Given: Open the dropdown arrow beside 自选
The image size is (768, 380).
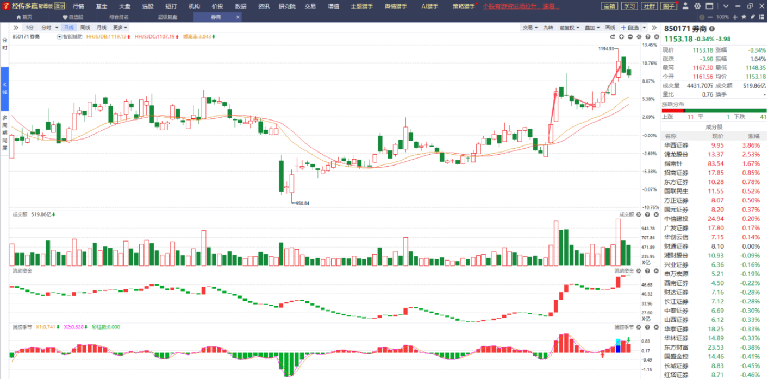Looking at the screenshot, I should (645, 27).
